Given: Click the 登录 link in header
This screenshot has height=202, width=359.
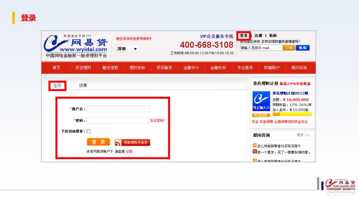Looking at the screenshot, I should 244,35.
